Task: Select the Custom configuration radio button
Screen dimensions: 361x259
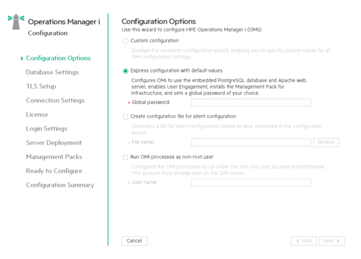Action: tap(125, 41)
